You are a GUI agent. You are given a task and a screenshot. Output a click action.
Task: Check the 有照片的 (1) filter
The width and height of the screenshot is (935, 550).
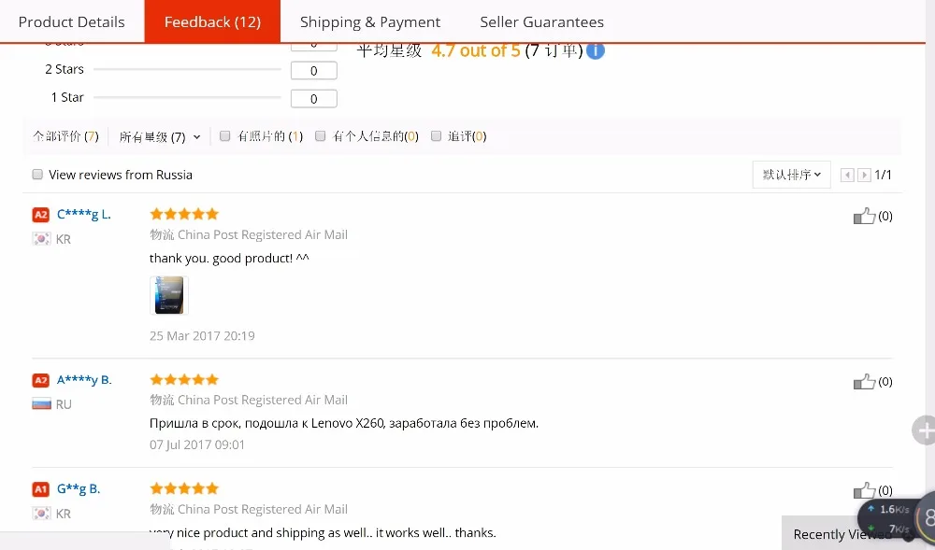[224, 135]
